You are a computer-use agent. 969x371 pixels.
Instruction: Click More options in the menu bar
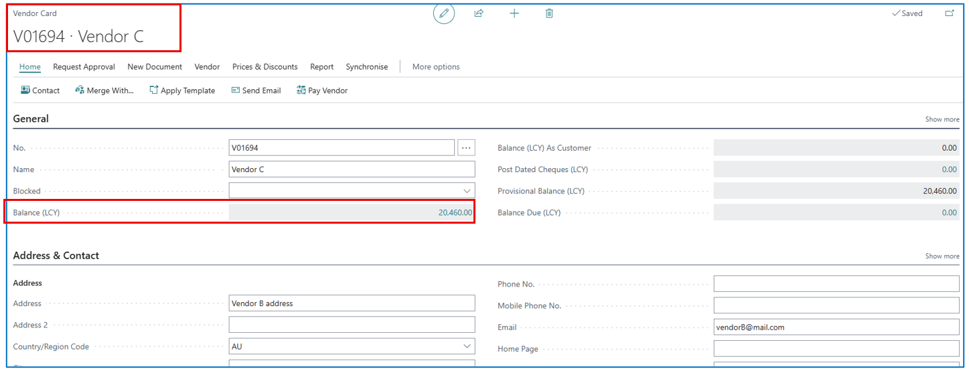coord(435,67)
